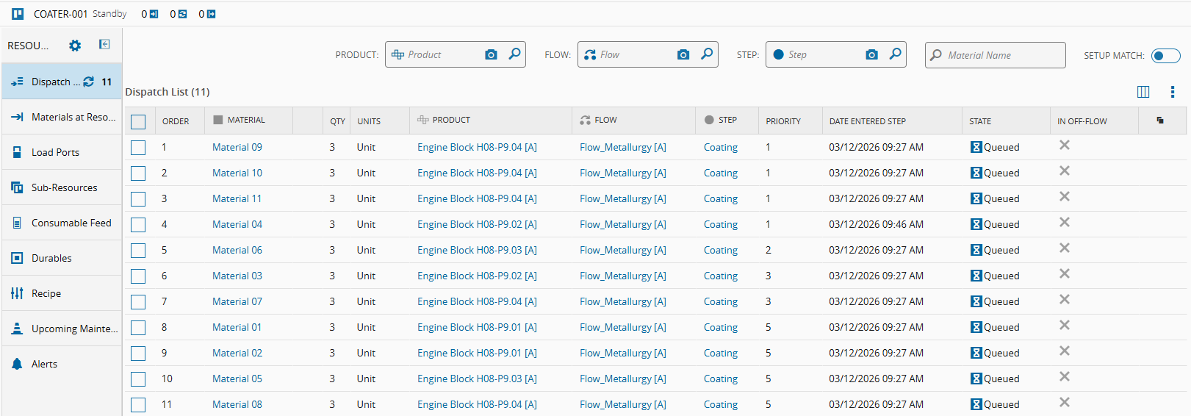Open Engine Block H08-P9.01 link for Material 01
Viewport: 1191px width, 416px height.
(477, 327)
